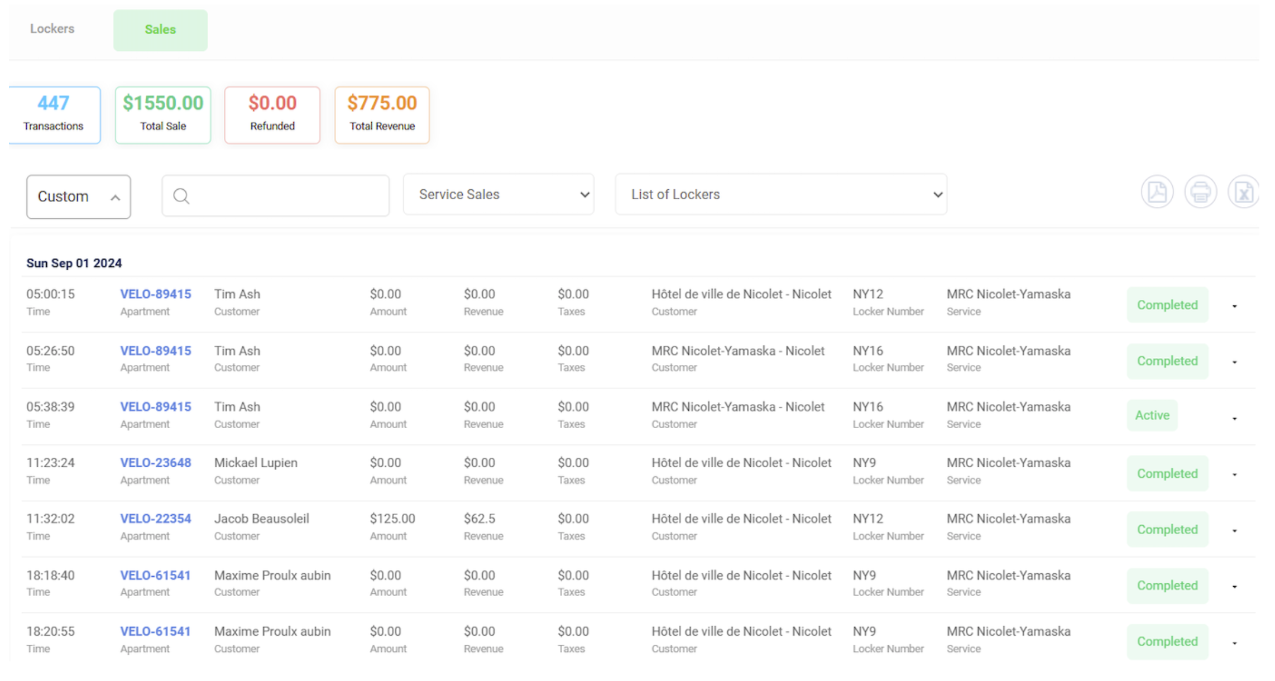The height and width of the screenshot is (681, 1275).
Task: Print the sales list
Action: [x=1200, y=193]
